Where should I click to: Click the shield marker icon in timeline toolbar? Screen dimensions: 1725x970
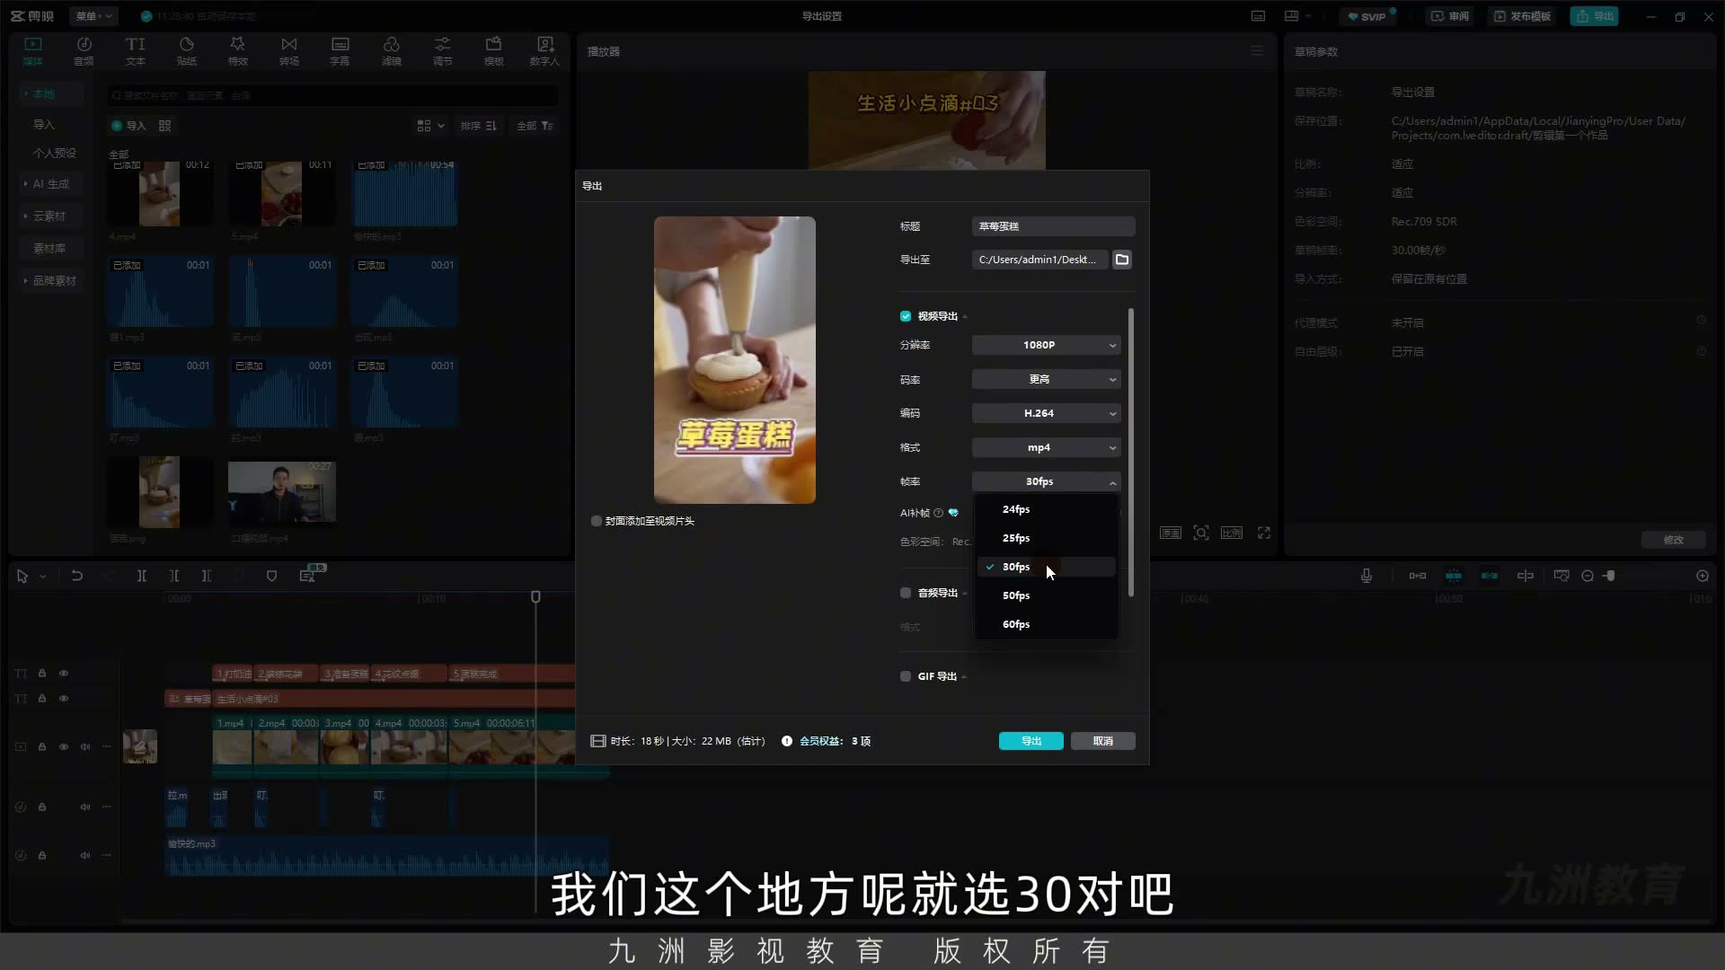coord(271,576)
